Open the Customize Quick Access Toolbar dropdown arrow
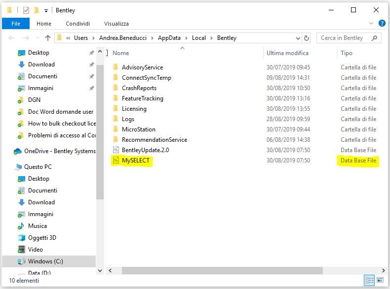This screenshot has height=289, width=390. (x=46, y=10)
